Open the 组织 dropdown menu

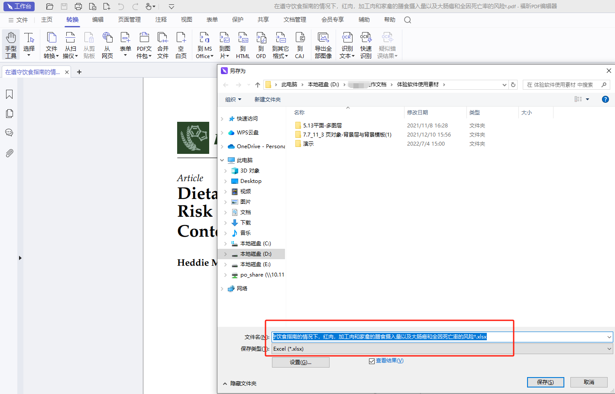[x=233, y=100]
